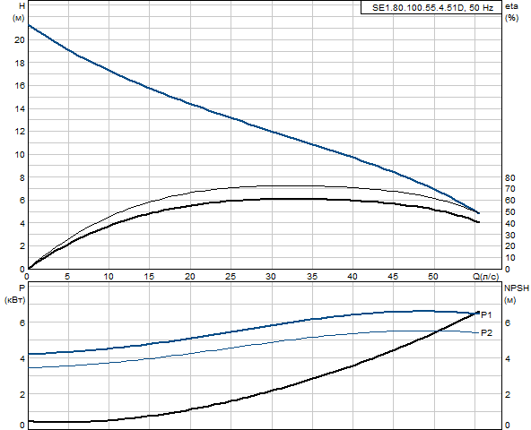Viewport: 531px width, 430px height.
Task: Click the Q(л/с) axis label
Action: pos(485,277)
